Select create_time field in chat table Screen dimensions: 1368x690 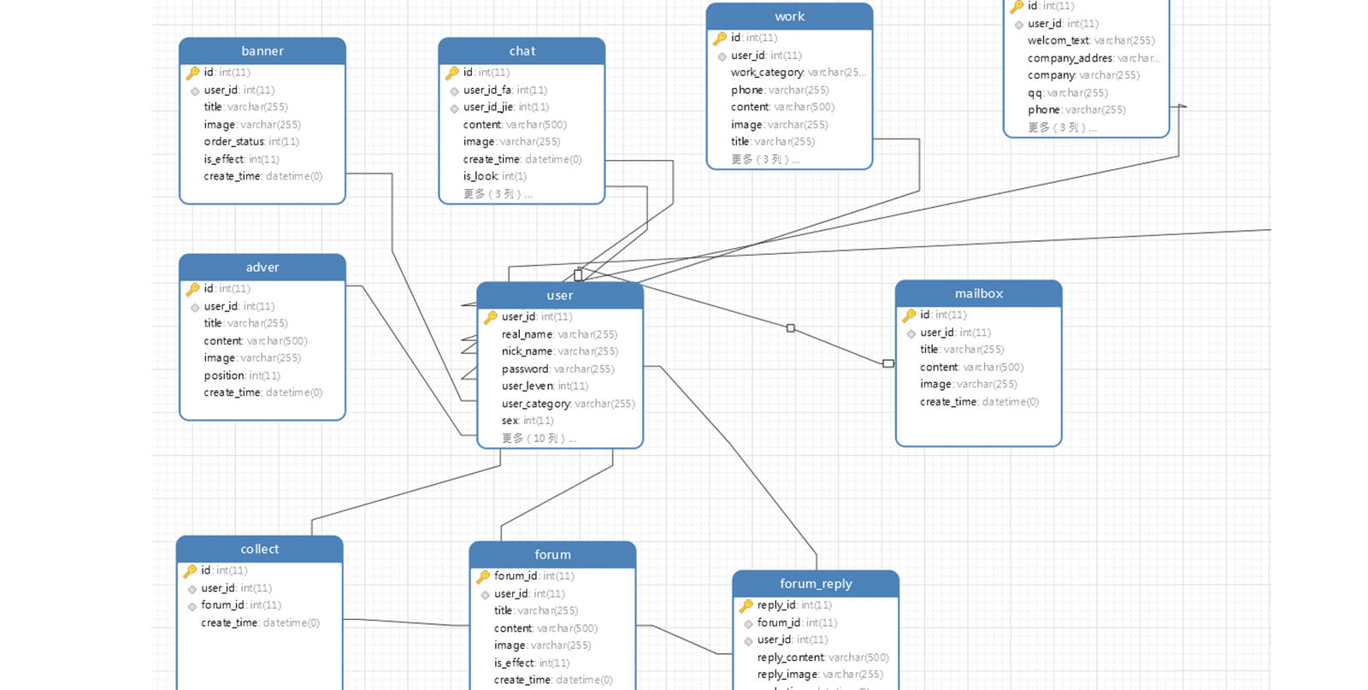pyautogui.click(x=522, y=159)
